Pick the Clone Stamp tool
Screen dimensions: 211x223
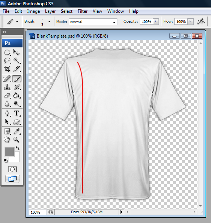7,87
